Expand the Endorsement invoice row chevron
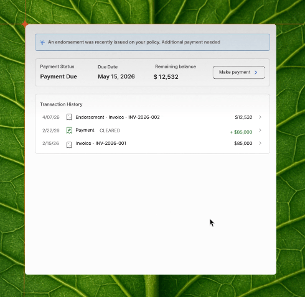Viewport: 305px width, 297px height. (260, 117)
